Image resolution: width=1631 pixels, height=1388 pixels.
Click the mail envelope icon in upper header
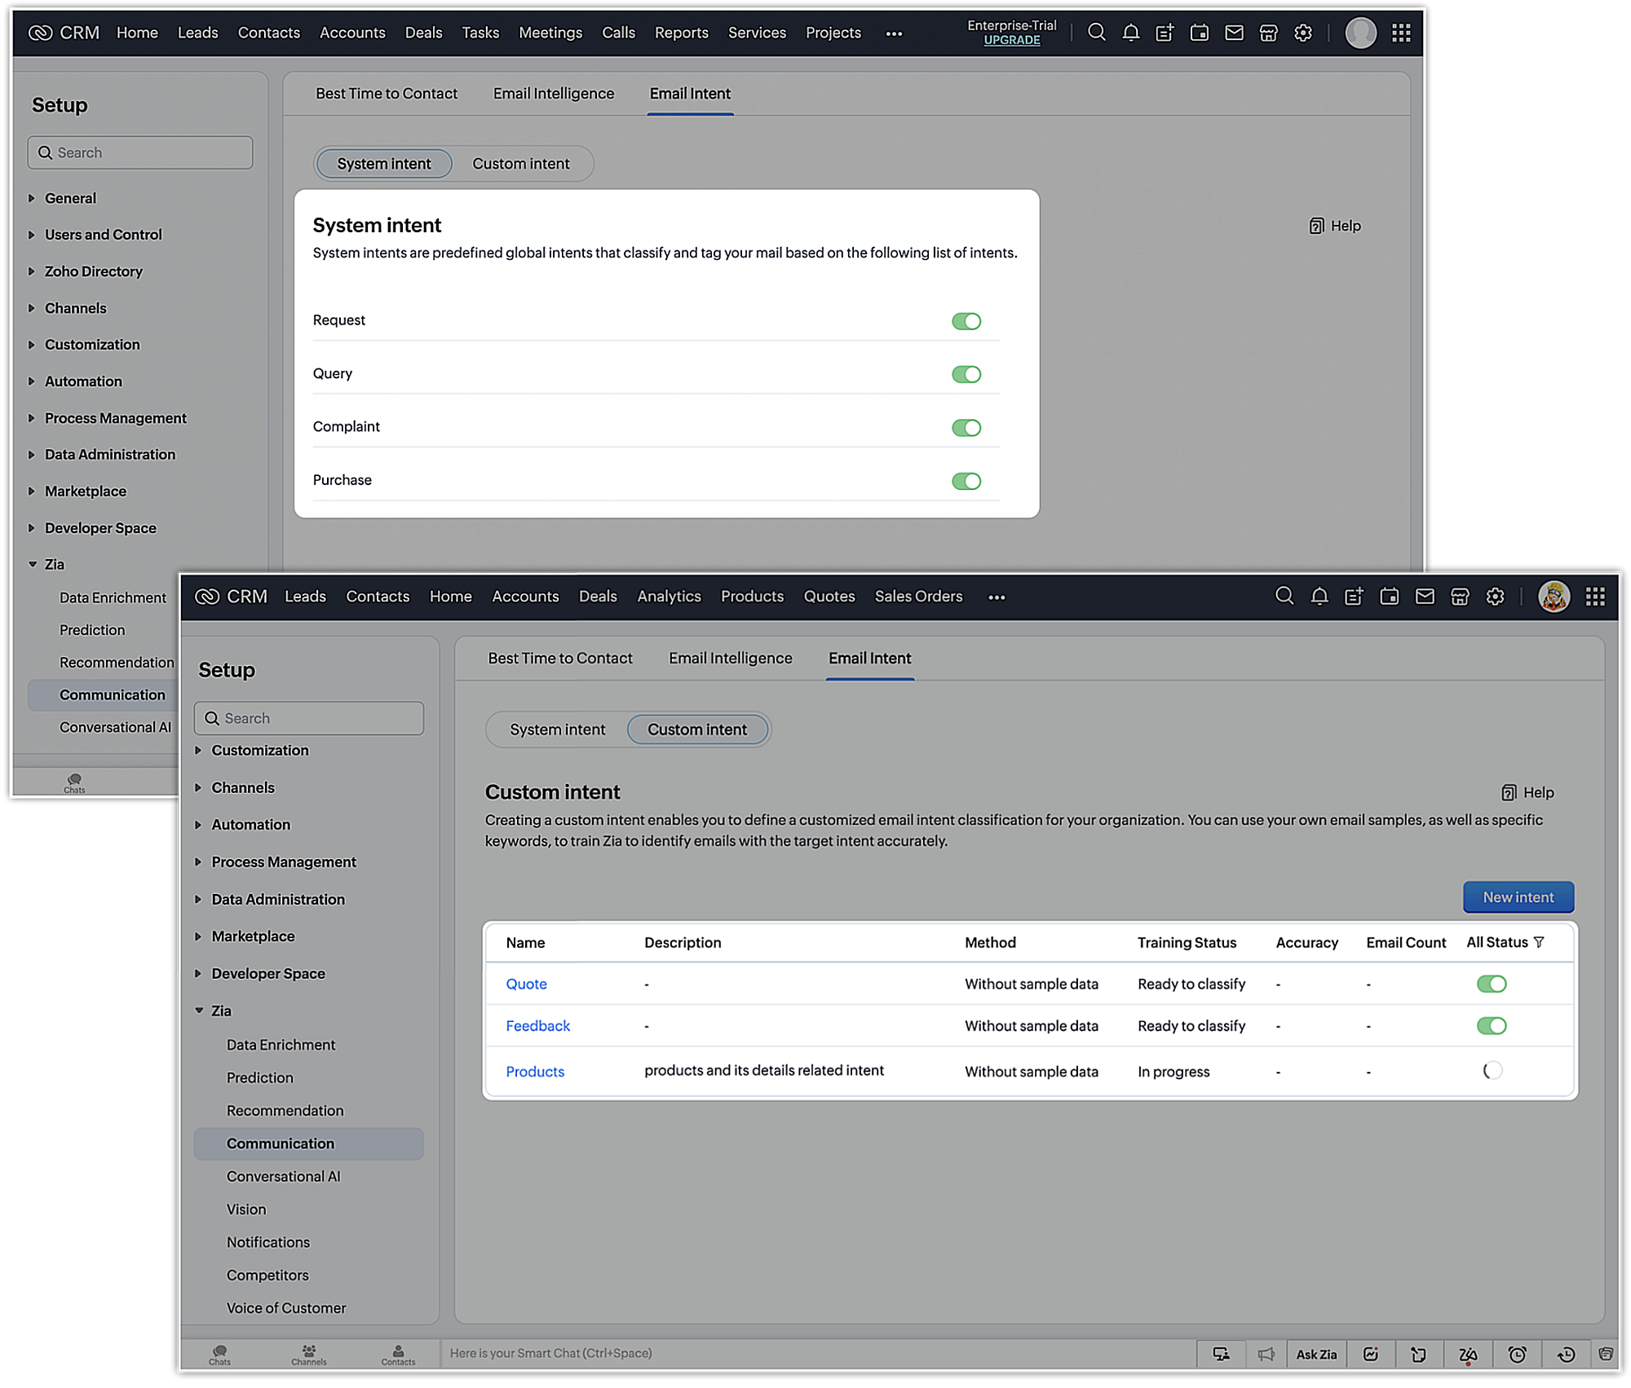pos(1234,33)
